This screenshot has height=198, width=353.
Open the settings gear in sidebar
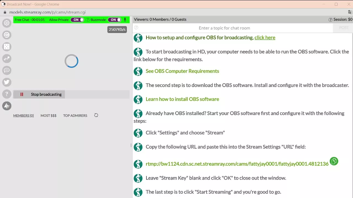coord(7,23)
